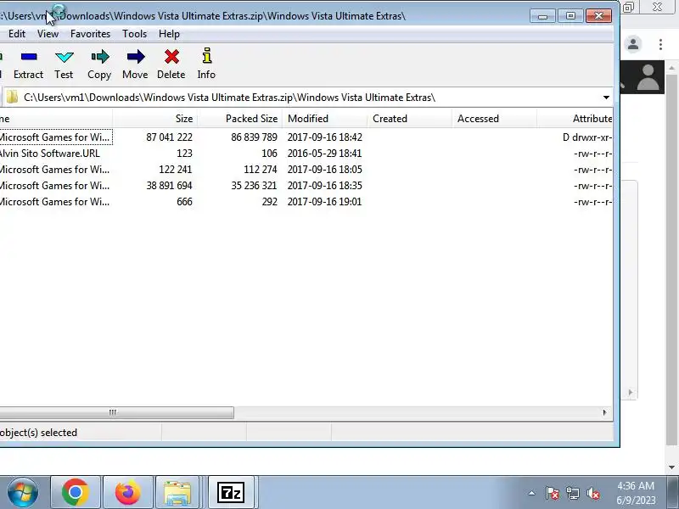
Task: Sort by Modified column header
Action: click(325, 119)
